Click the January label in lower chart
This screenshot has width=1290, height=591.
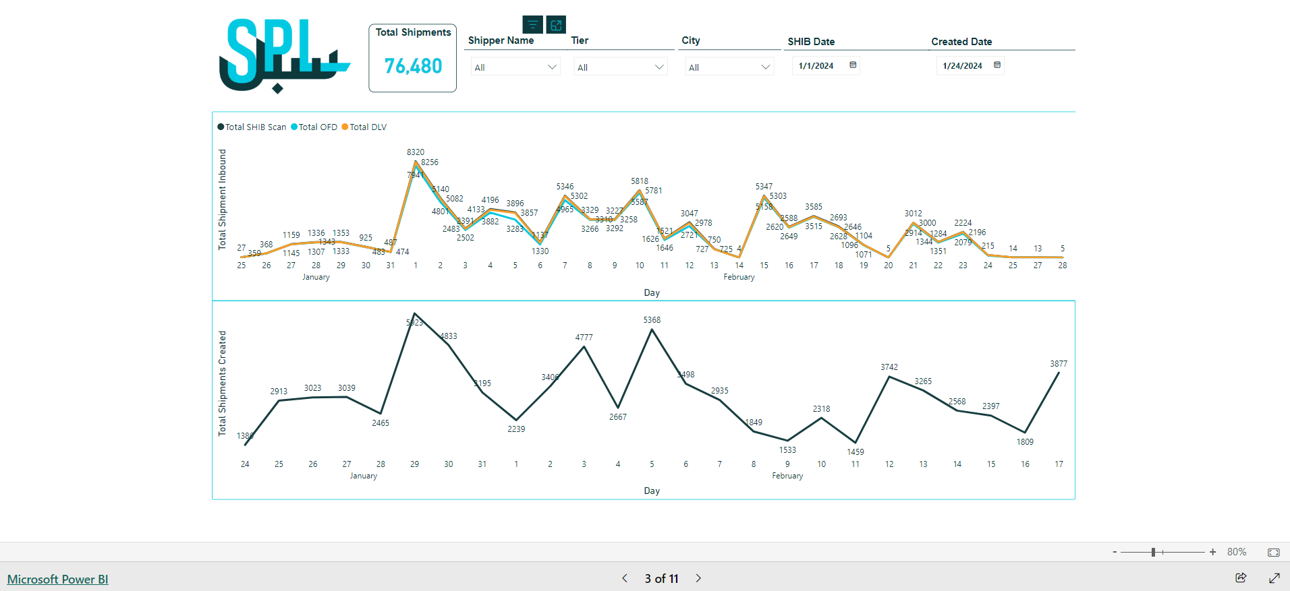pyautogui.click(x=363, y=476)
